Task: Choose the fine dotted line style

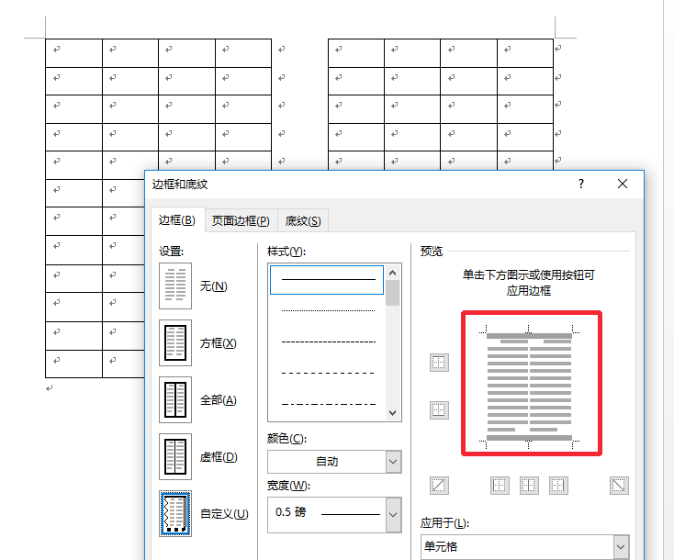Action: point(328,310)
